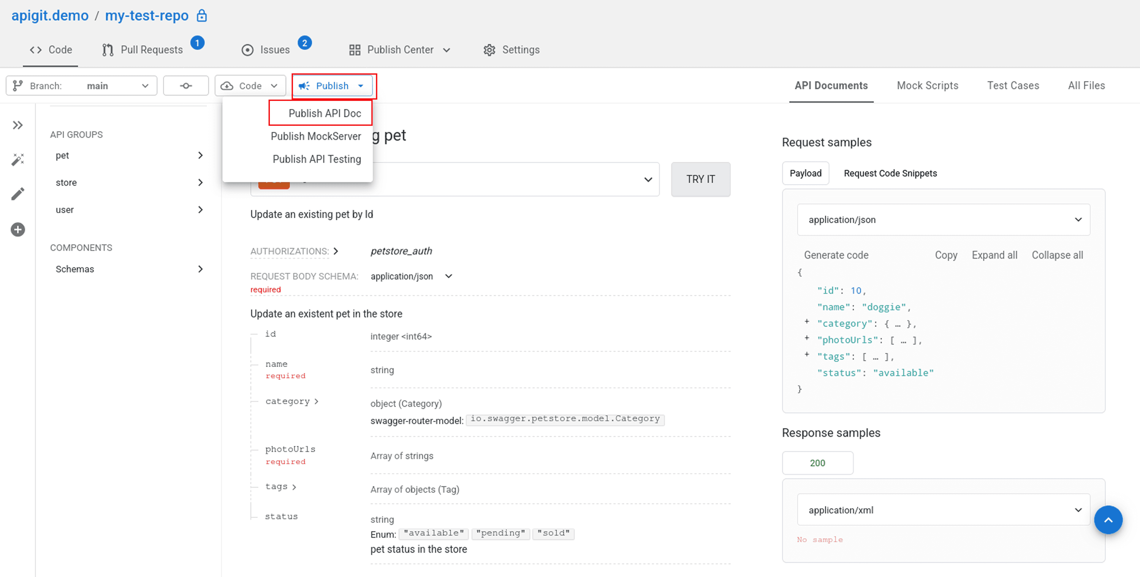Open the Branch main dropdown
The width and height of the screenshot is (1140, 577).
tap(81, 85)
